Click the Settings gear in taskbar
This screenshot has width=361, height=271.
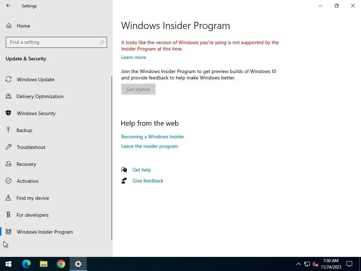(x=78, y=264)
